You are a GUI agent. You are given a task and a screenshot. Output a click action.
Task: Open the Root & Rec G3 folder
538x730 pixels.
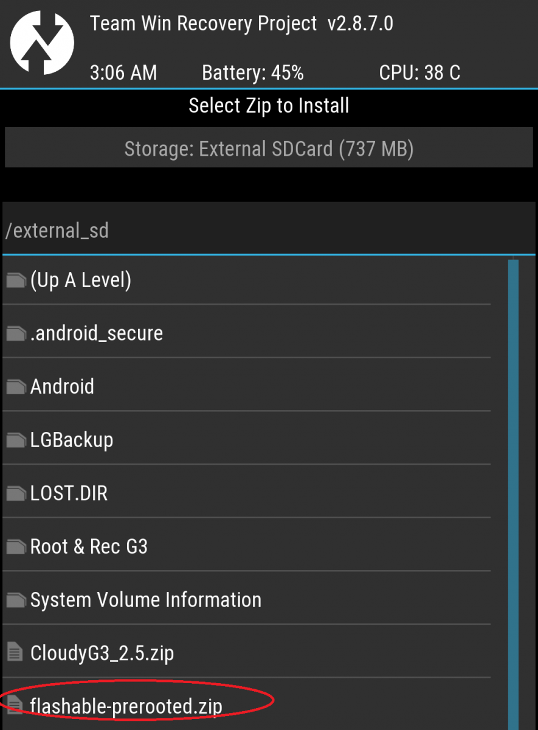246,546
